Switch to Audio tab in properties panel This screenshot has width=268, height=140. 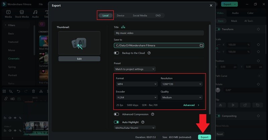pyautogui.click(x=235, y=13)
